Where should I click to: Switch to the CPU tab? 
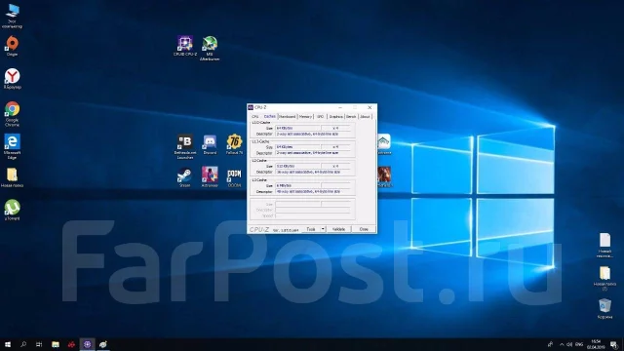click(x=255, y=117)
